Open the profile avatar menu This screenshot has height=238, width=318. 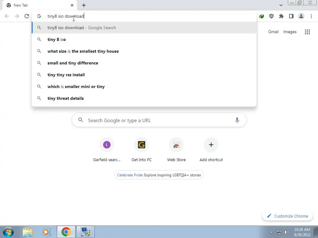pyautogui.click(x=301, y=16)
